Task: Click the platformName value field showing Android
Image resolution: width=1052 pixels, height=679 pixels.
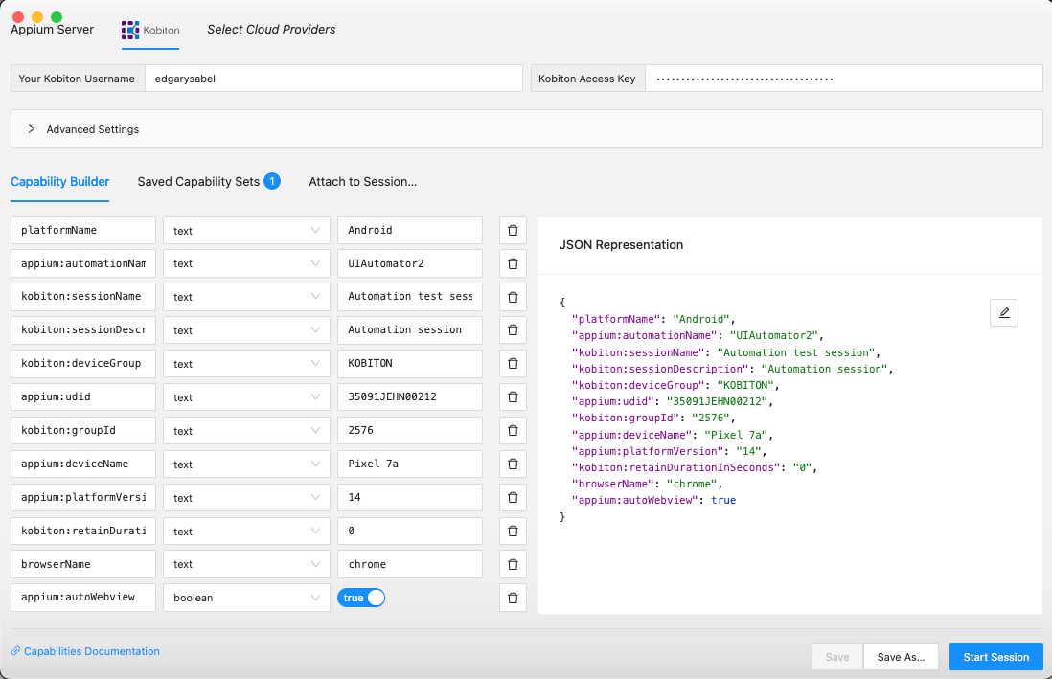Action: (410, 230)
